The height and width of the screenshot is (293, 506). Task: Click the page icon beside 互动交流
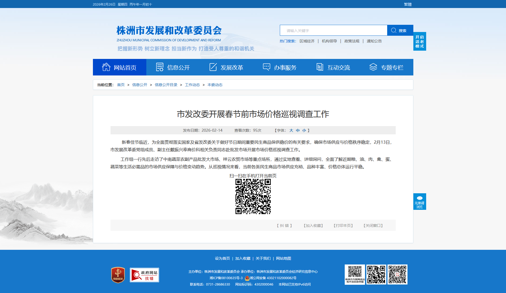tap(320, 67)
